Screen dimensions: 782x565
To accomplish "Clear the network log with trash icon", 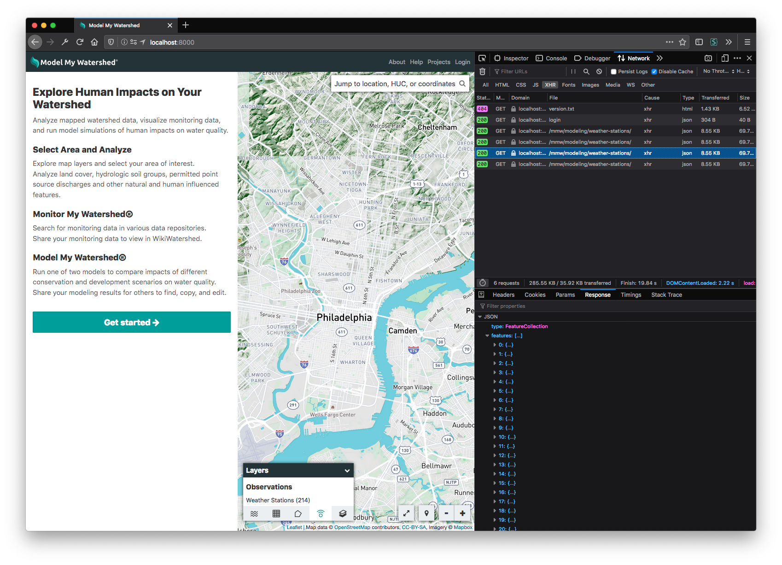I will click(482, 71).
